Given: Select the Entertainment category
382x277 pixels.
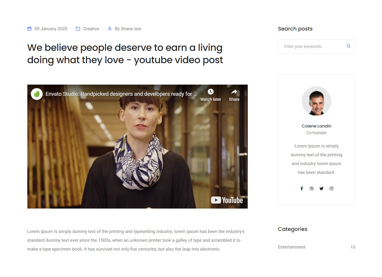Looking at the screenshot, I should pyautogui.click(x=292, y=247).
